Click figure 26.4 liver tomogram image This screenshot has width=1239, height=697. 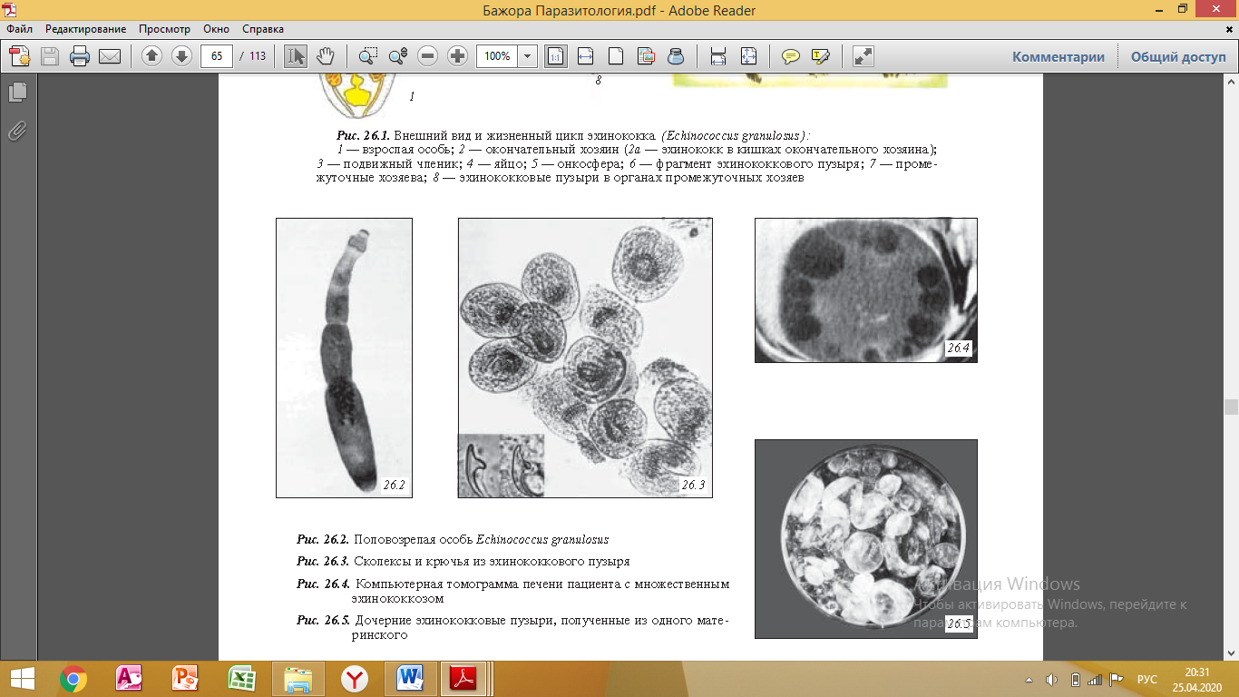coord(866,290)
